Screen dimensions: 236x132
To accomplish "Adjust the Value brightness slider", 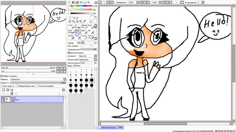I will tap(81, 14).
